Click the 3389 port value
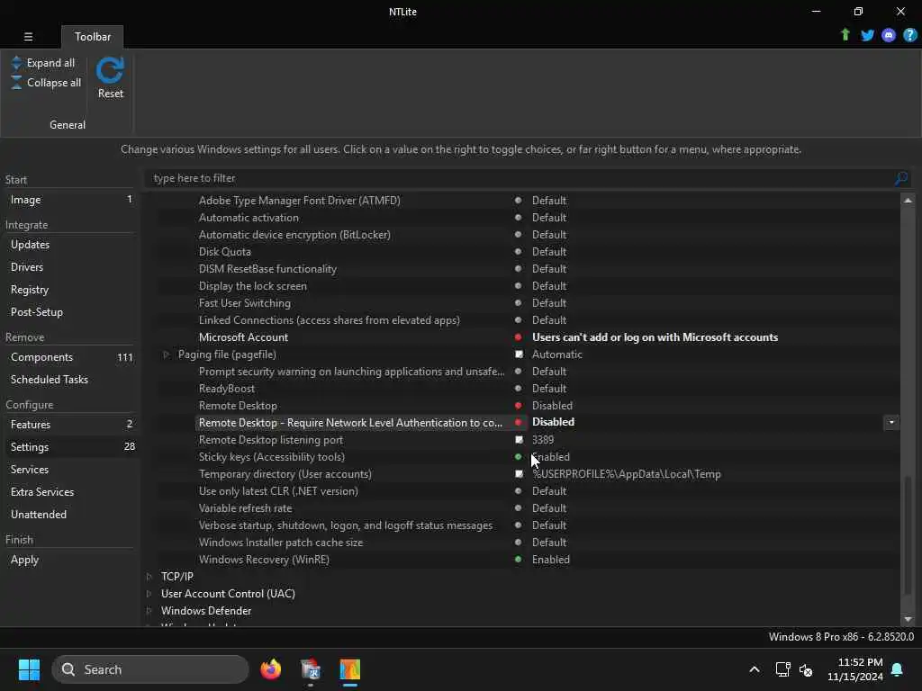 click(543, 439)
